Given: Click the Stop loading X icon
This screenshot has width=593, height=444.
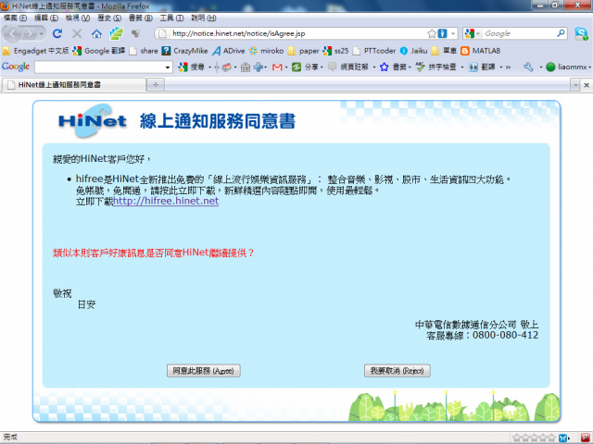Looking at the screenshot, I should [x=77, y=33].
